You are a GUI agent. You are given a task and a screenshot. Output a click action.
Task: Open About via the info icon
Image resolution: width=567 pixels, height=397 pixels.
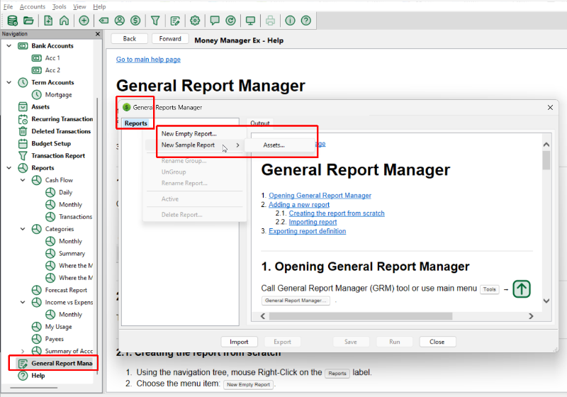pos(290,21)
